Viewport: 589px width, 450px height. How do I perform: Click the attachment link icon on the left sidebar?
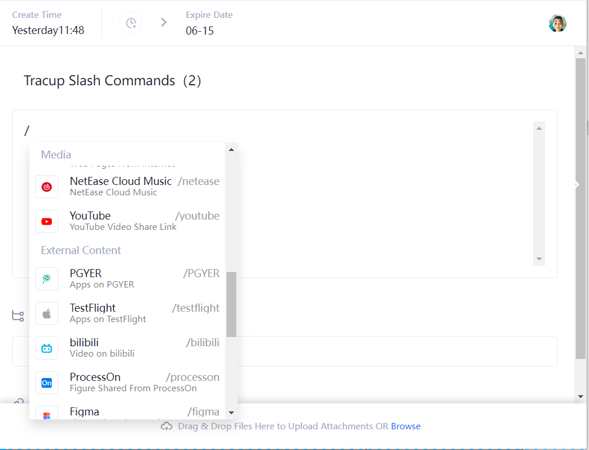[17, 402]
